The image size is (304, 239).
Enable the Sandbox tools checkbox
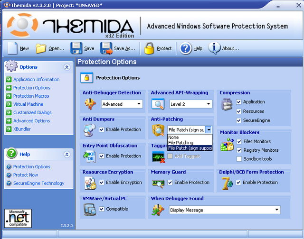click(239, 159)
